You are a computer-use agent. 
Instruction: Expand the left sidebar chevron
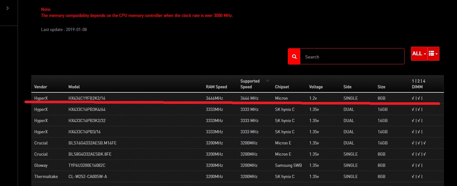click(8, 8)
